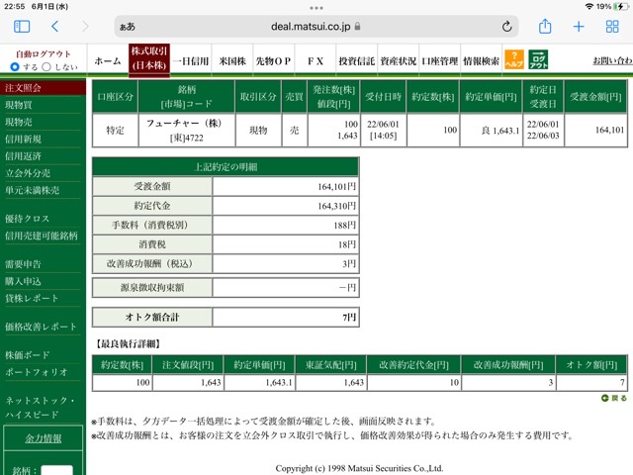The image size is (633, 475).
Task: Reload the page with the refresh icon
Action: click(x=507, y=27)
